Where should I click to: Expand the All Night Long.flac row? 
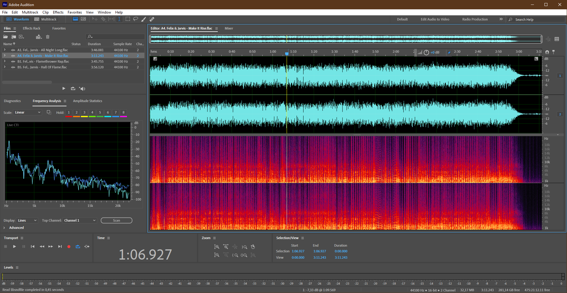[x=5, y=50]
